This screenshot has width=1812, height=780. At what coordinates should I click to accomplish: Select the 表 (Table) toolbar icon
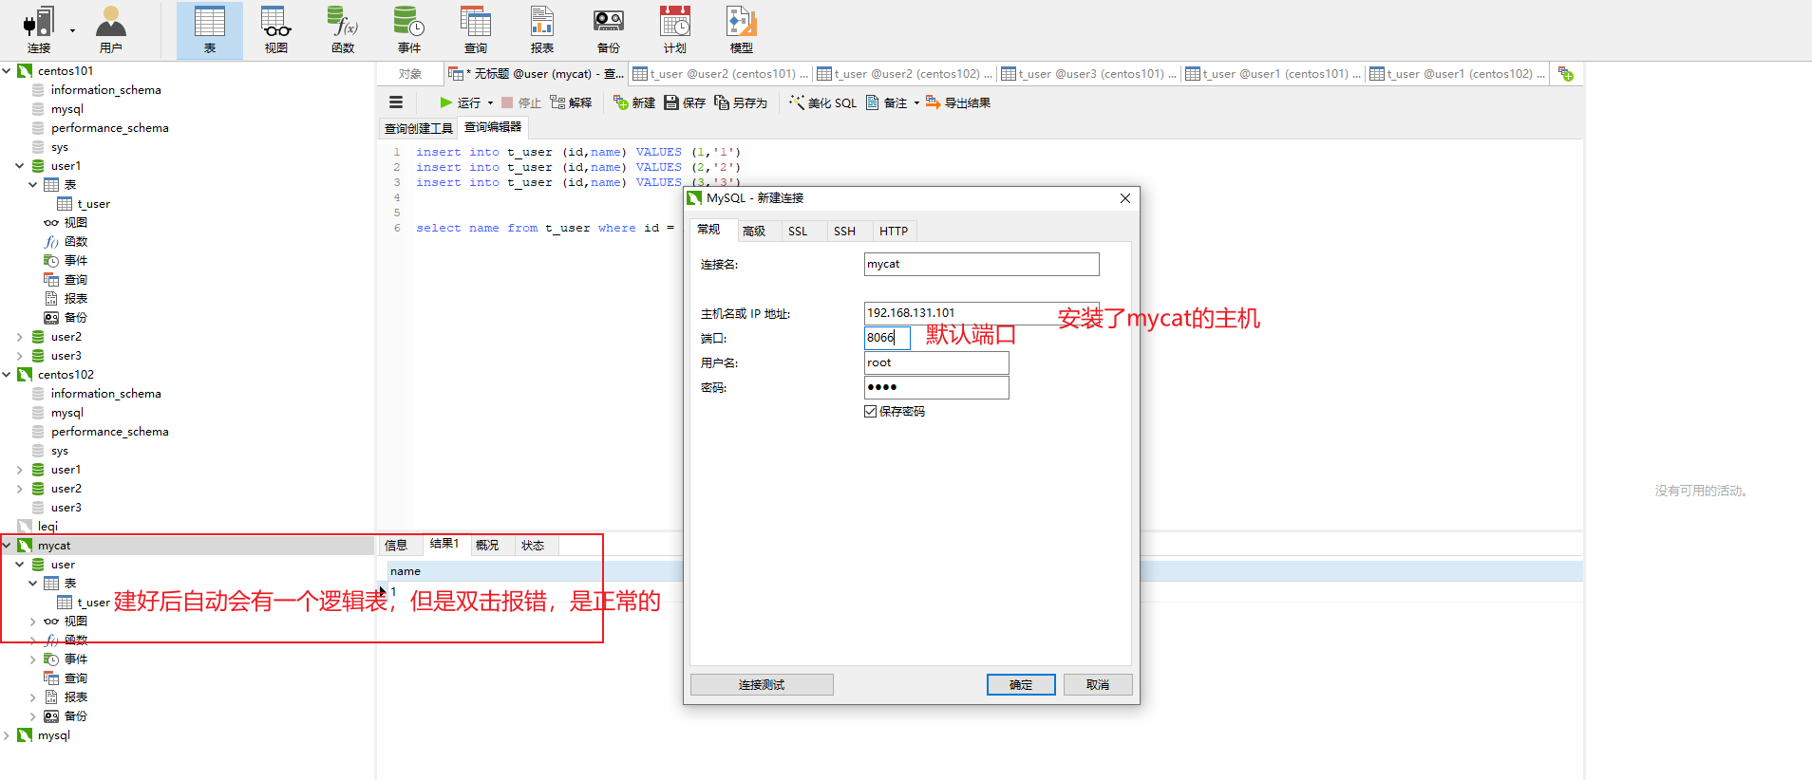[210, 29]
